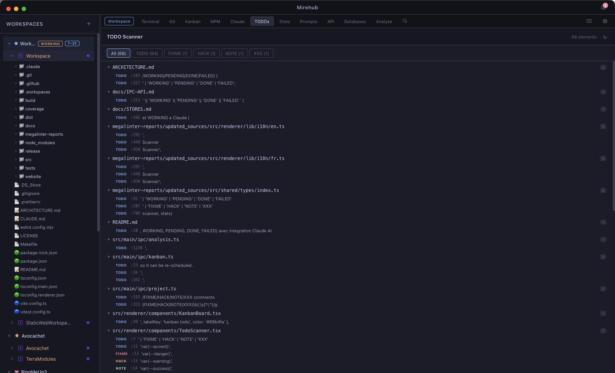Image resolution: width=615 pixels, height=373 pixels.
Task: Click the notification bell icon
Action: tap(603, 7)
